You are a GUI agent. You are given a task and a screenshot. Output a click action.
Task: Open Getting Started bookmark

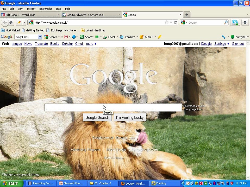[x=33, y=30]
